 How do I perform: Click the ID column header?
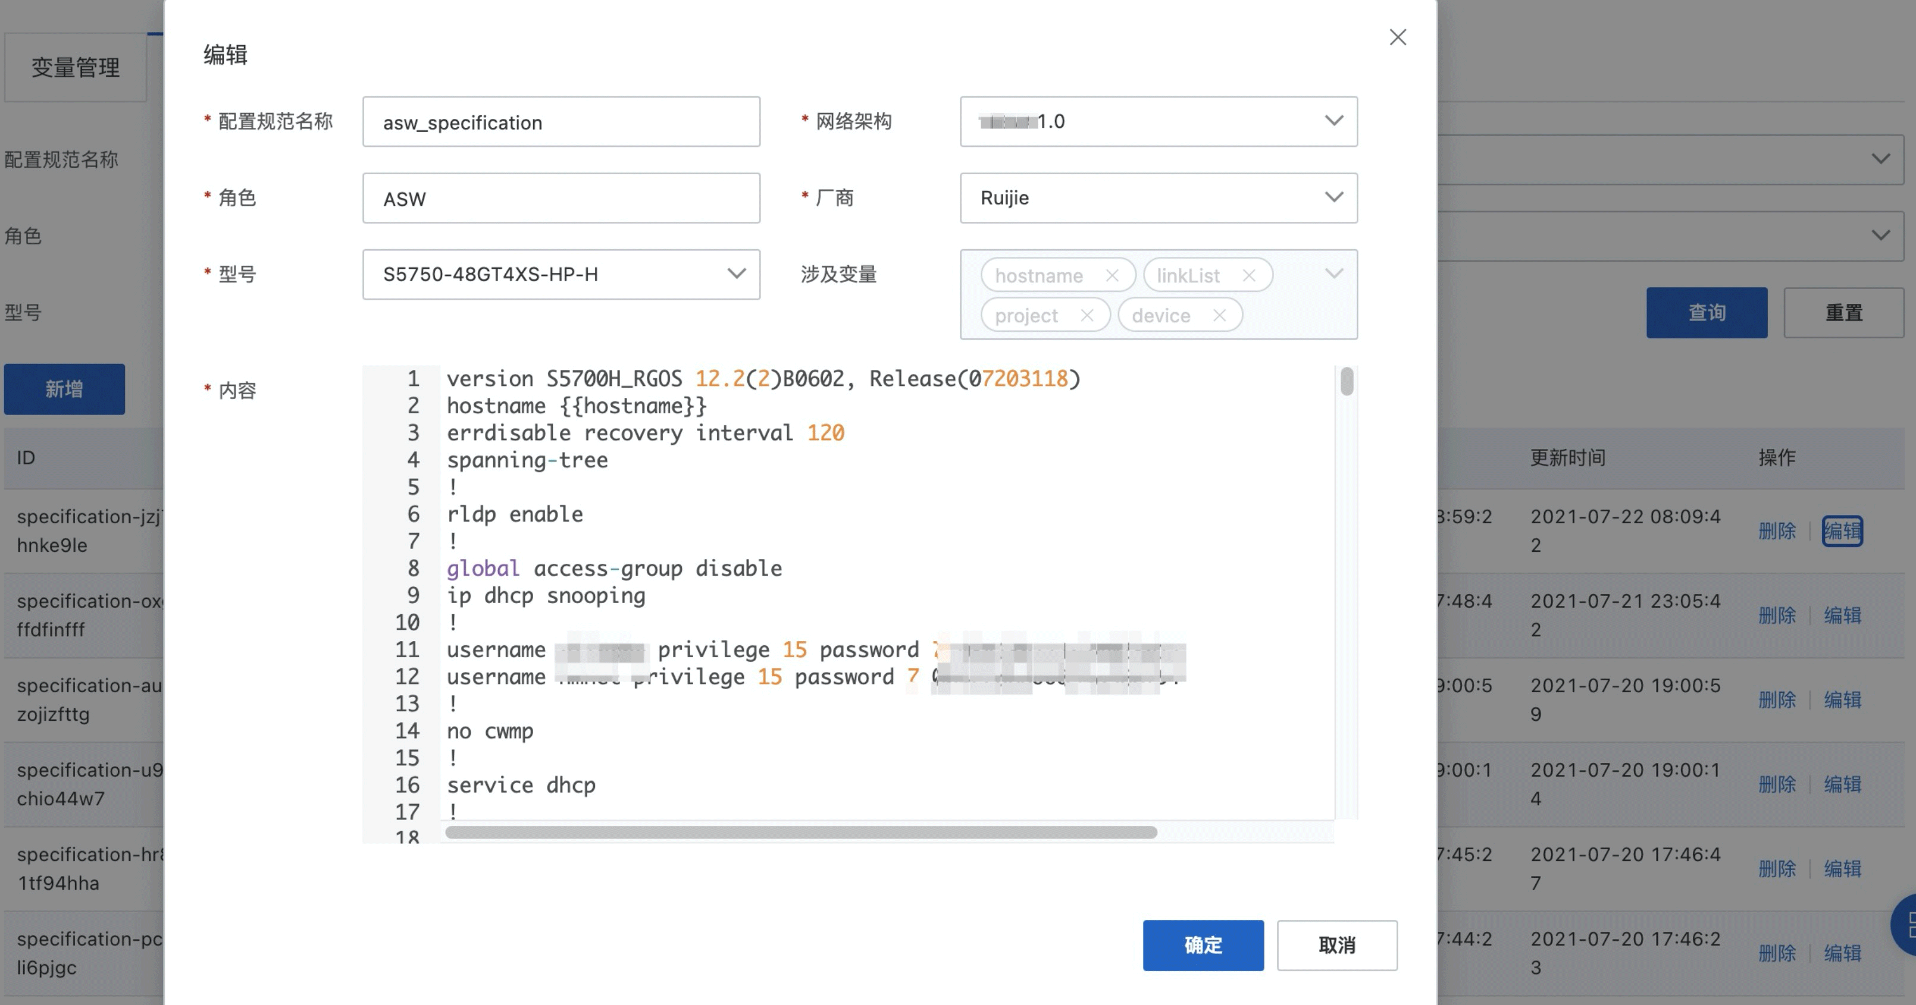coord(26,458)
